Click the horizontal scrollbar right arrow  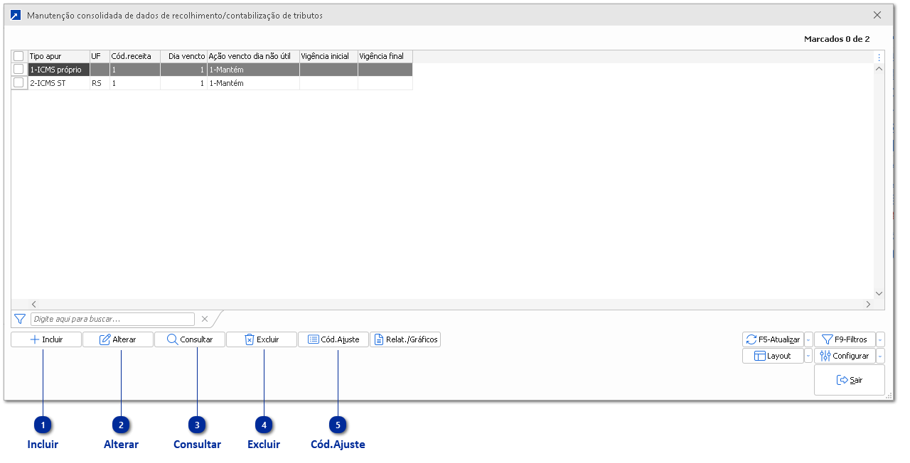click(x=868, y=304)
